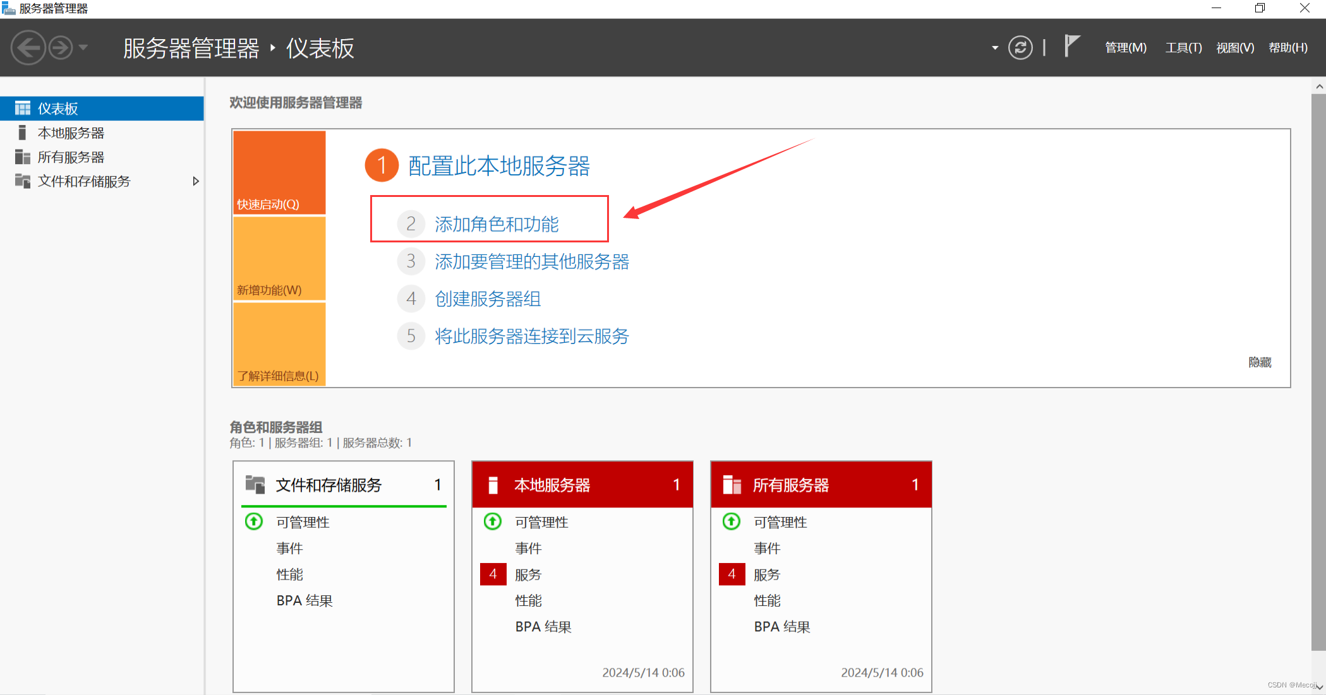Open the dropdown arrow left of the refresh icon
Viewport: 1326px width, 695px height.
995,47
